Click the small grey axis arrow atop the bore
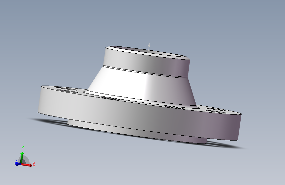 tap(149, 48)
